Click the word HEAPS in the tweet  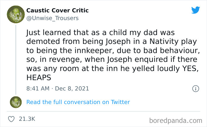(39, 77)
